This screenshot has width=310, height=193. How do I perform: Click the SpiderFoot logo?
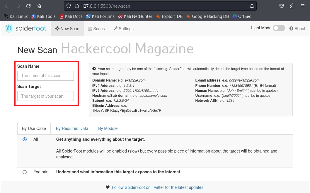[25, 28]
